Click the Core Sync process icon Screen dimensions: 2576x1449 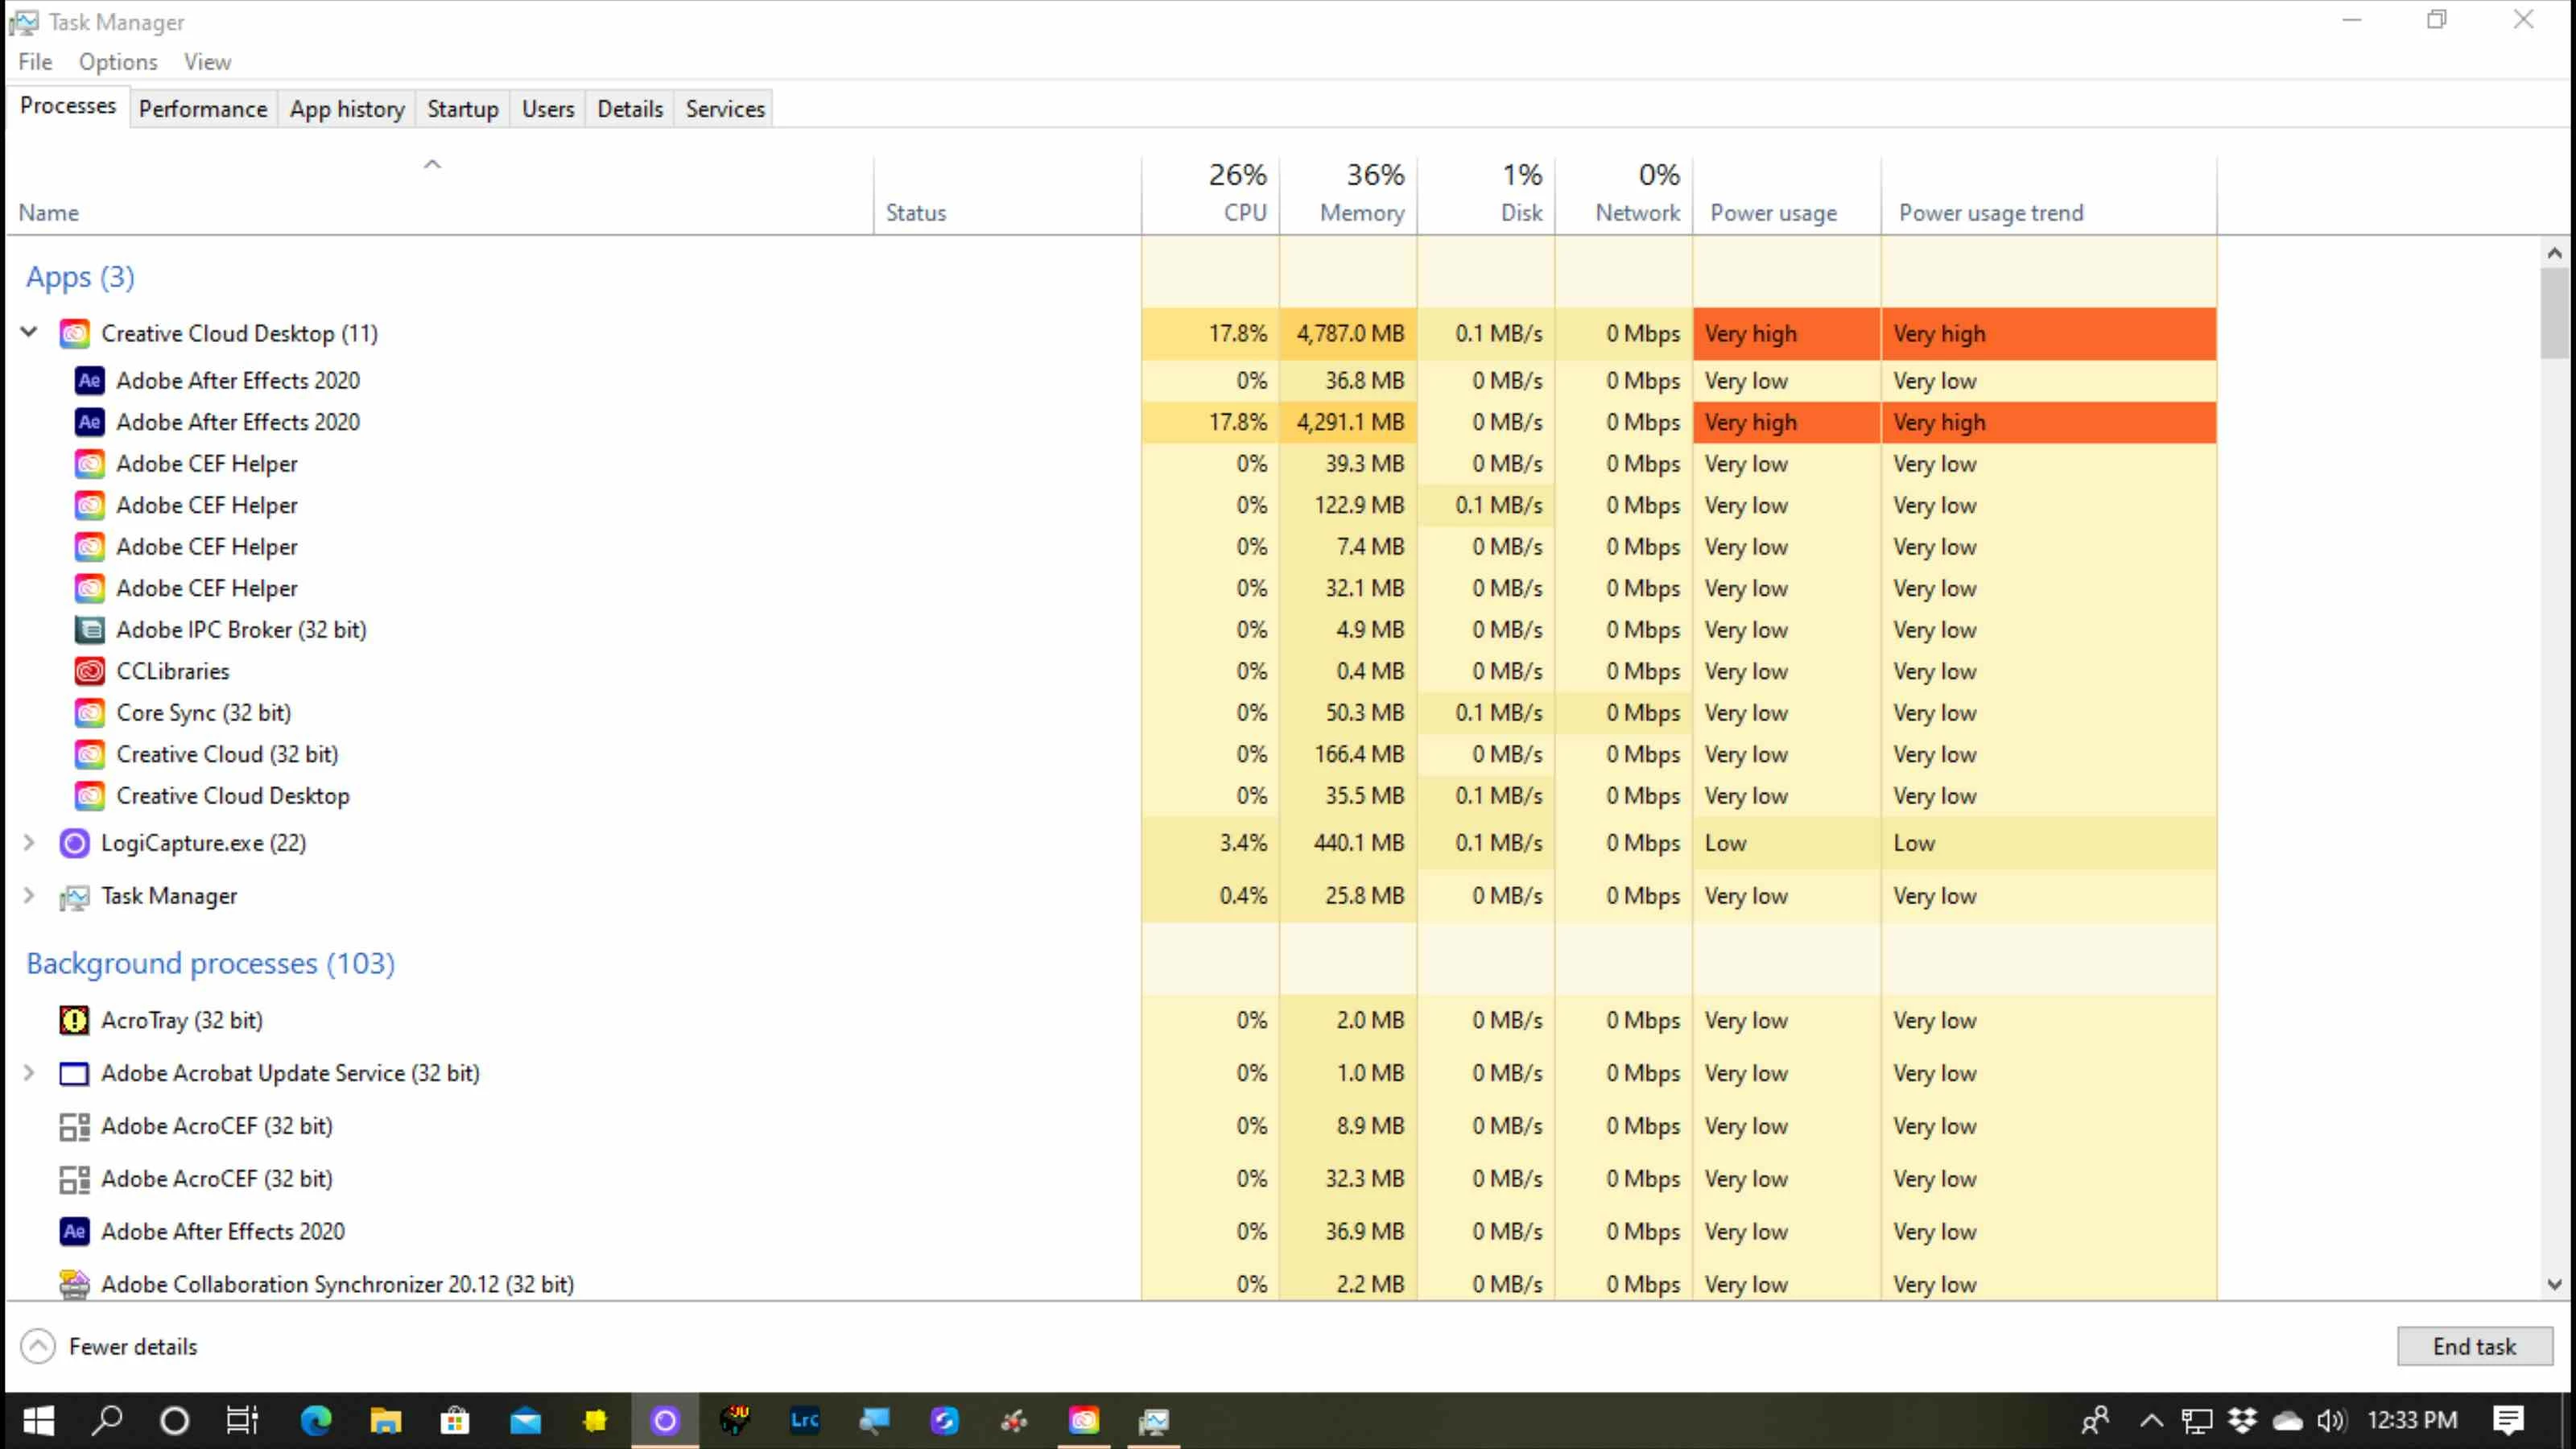(x=90, y=713)
